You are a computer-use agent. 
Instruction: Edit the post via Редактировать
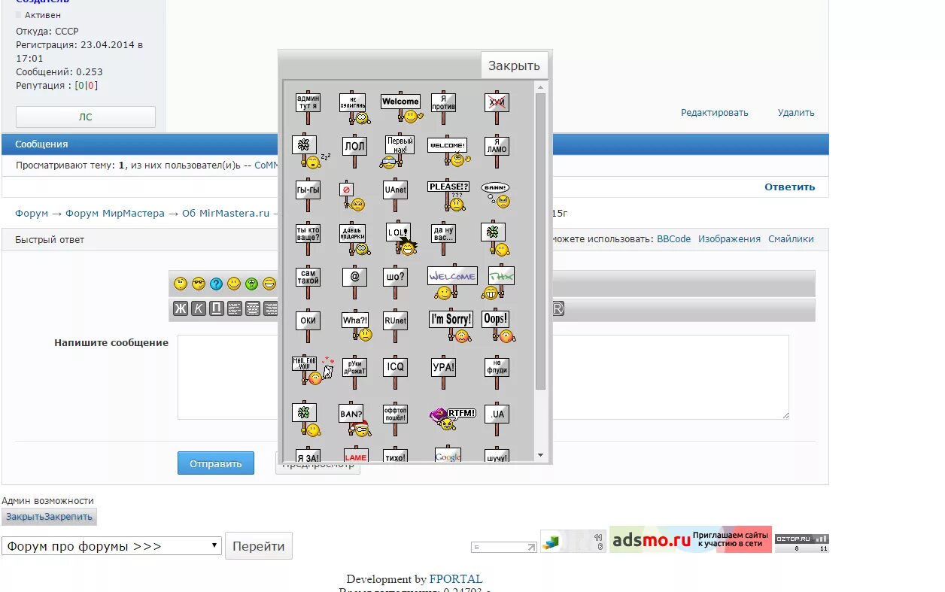715,113
